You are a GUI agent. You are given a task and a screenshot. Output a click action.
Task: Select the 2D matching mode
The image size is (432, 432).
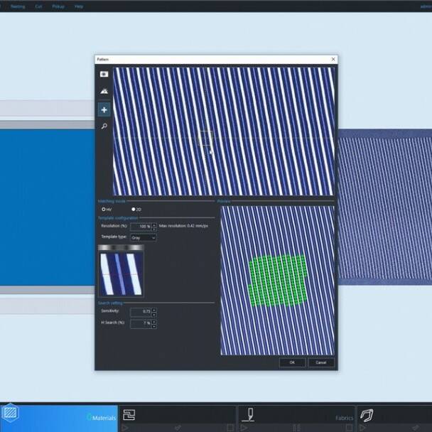[134, 210]
